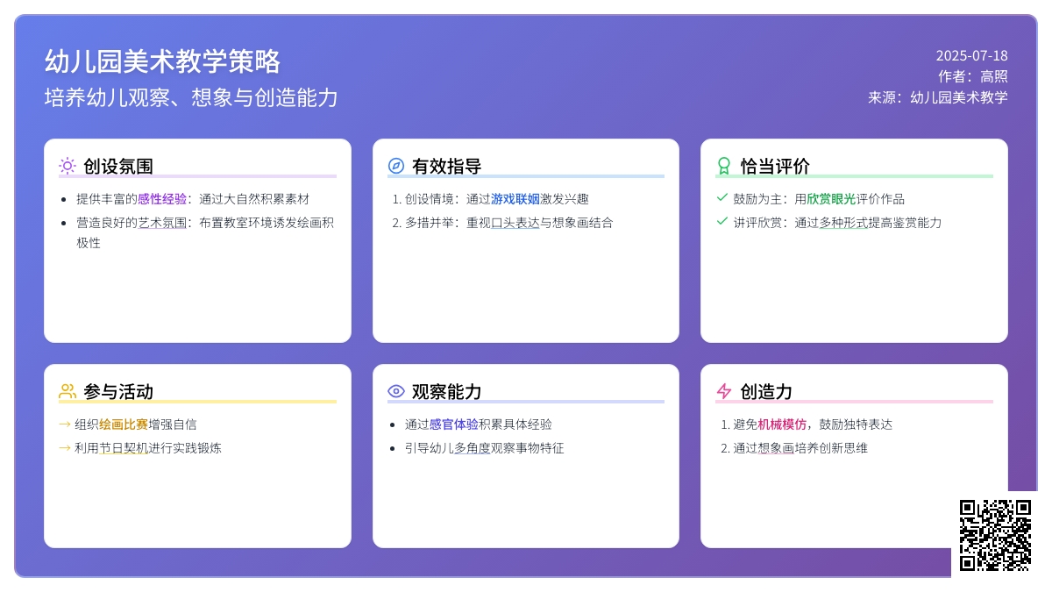
Task: Click the source line 来源：幼儿园美术教学
Action: tap(938, 97)
